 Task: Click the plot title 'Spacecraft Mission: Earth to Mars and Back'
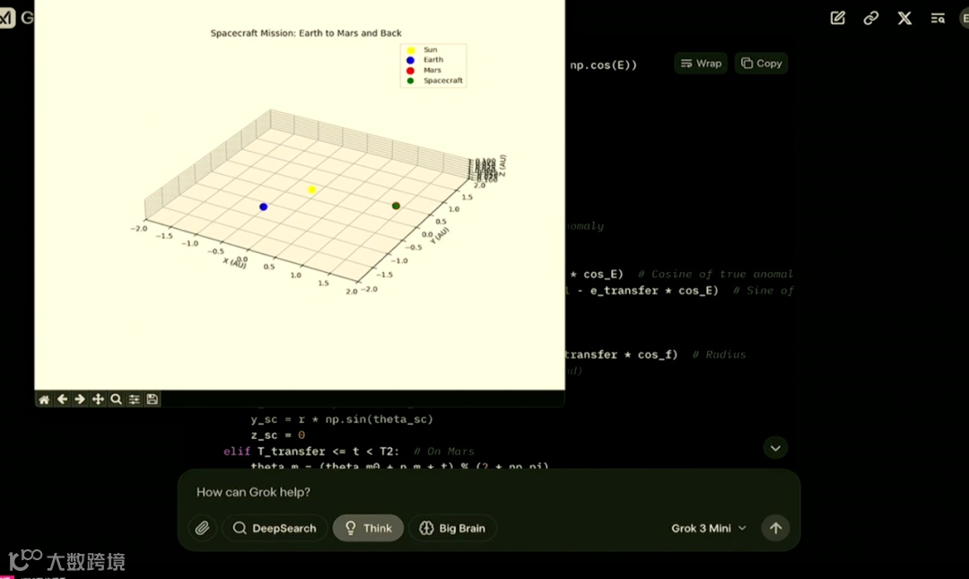[306, 33]
